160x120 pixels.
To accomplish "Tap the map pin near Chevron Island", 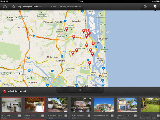I will (90, 63).
